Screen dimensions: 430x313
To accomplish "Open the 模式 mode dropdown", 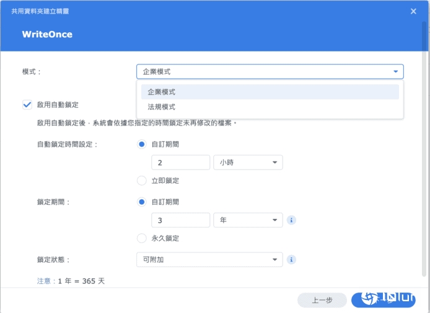I will point(270,72).
